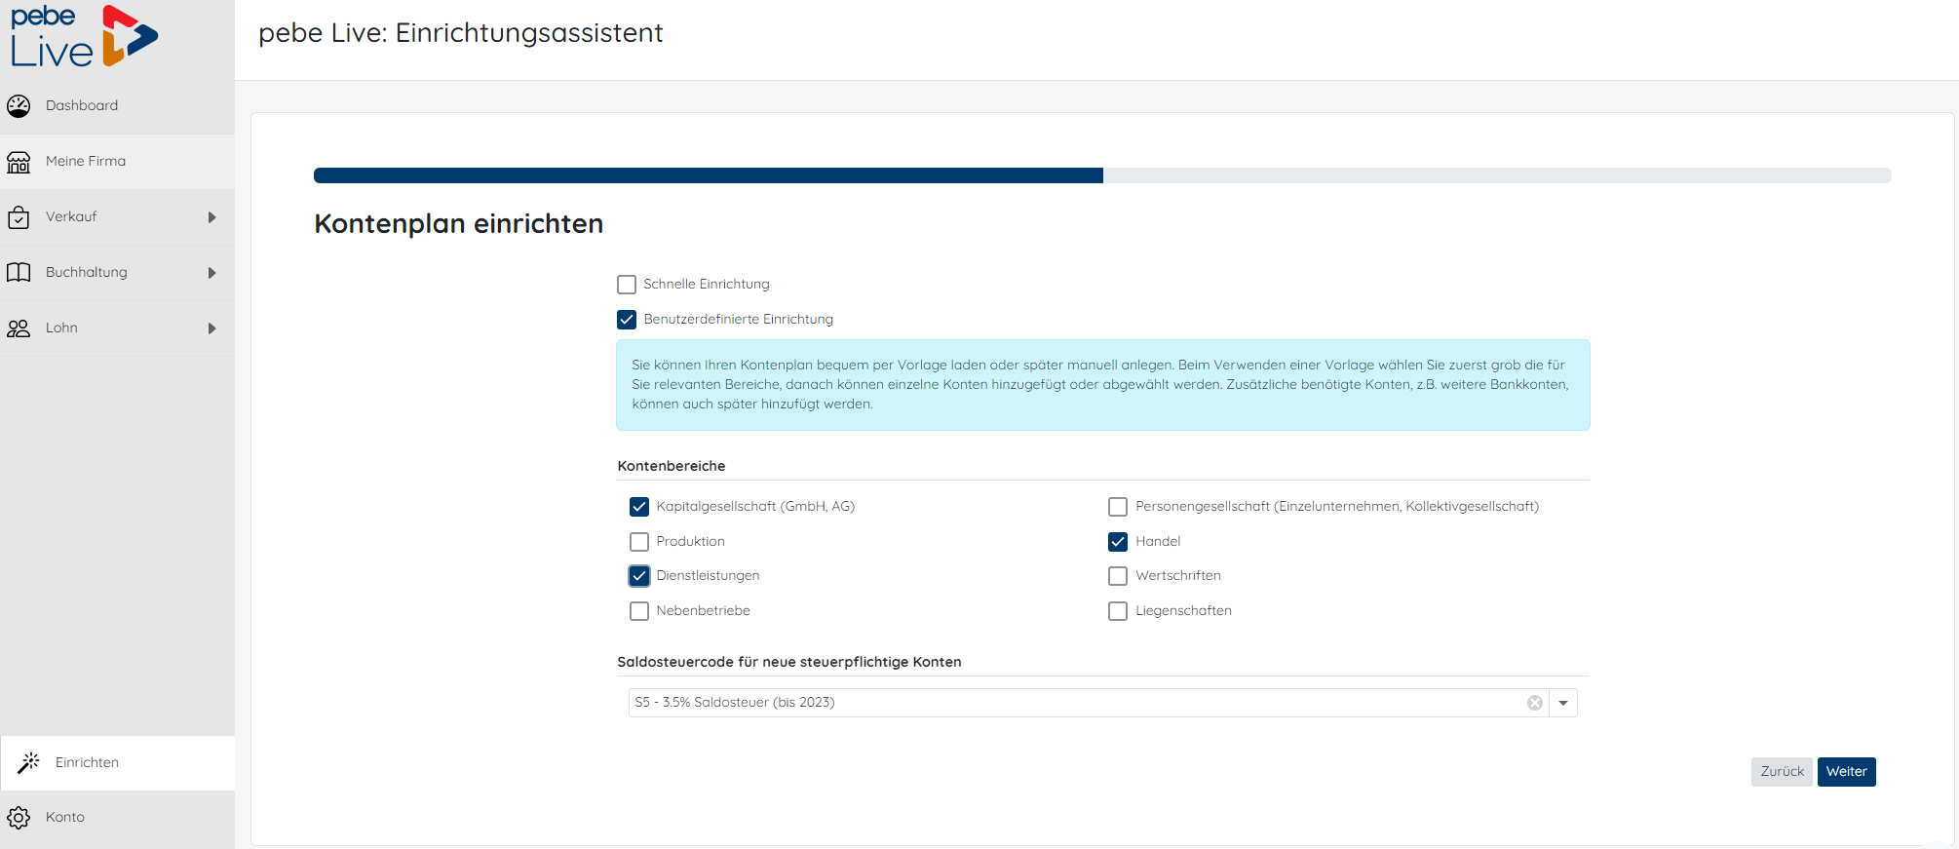Click the Verkauf shopping bag icon
Screen dimensions: 1959x849
pos(19,217)
